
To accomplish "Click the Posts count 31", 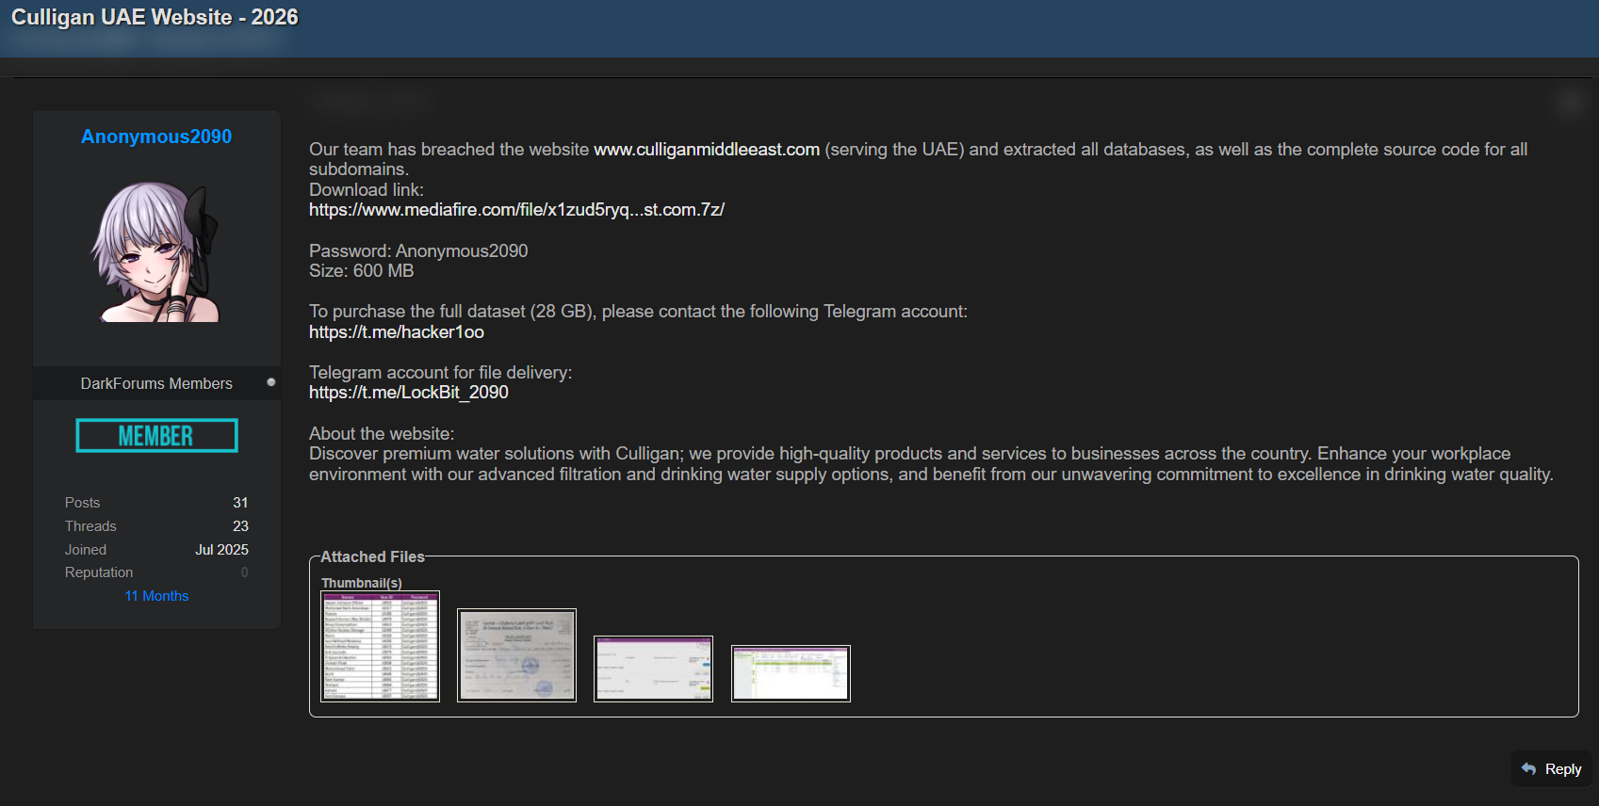I will [x=240, y=503].
